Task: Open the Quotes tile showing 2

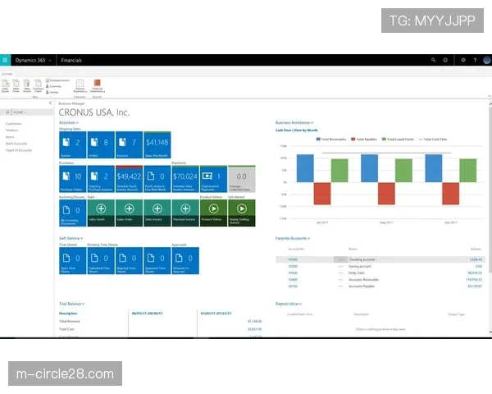Action: point(72,144)
